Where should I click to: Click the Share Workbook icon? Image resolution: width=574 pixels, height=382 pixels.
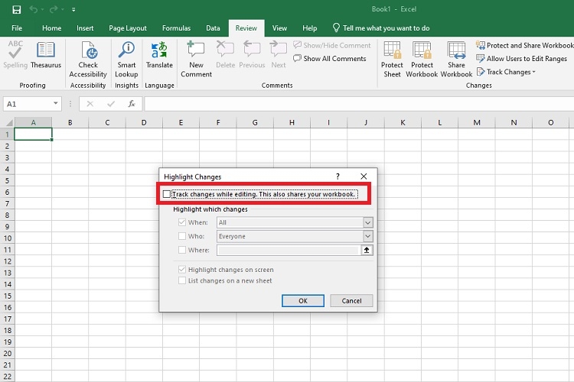(456, 57)
